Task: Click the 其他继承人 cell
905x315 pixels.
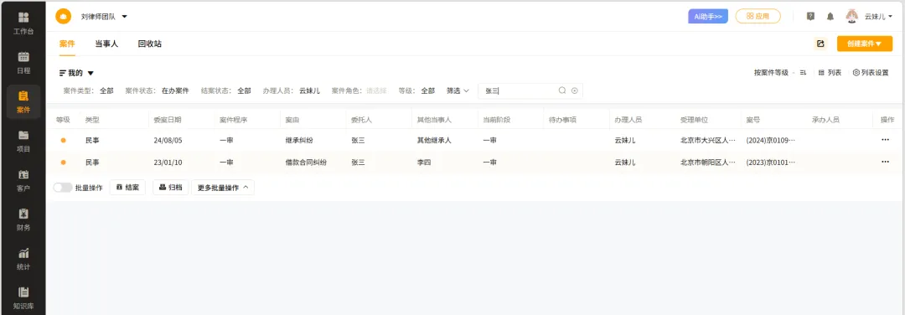Action: click(435, 140)
